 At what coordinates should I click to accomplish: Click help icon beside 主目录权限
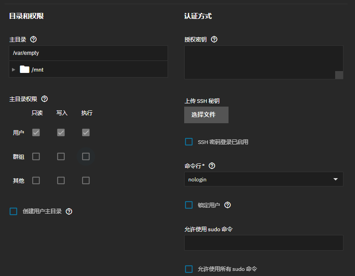45,99
